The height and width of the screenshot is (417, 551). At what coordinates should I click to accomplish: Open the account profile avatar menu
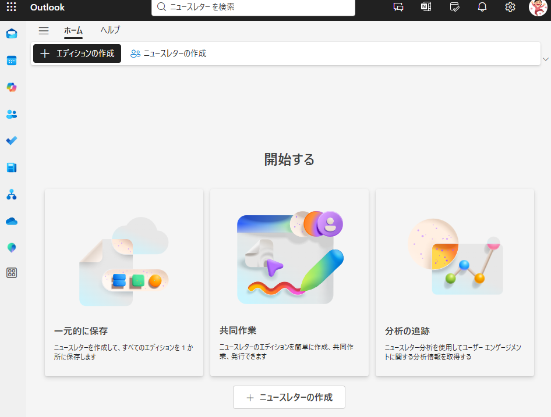pos(538,7)
